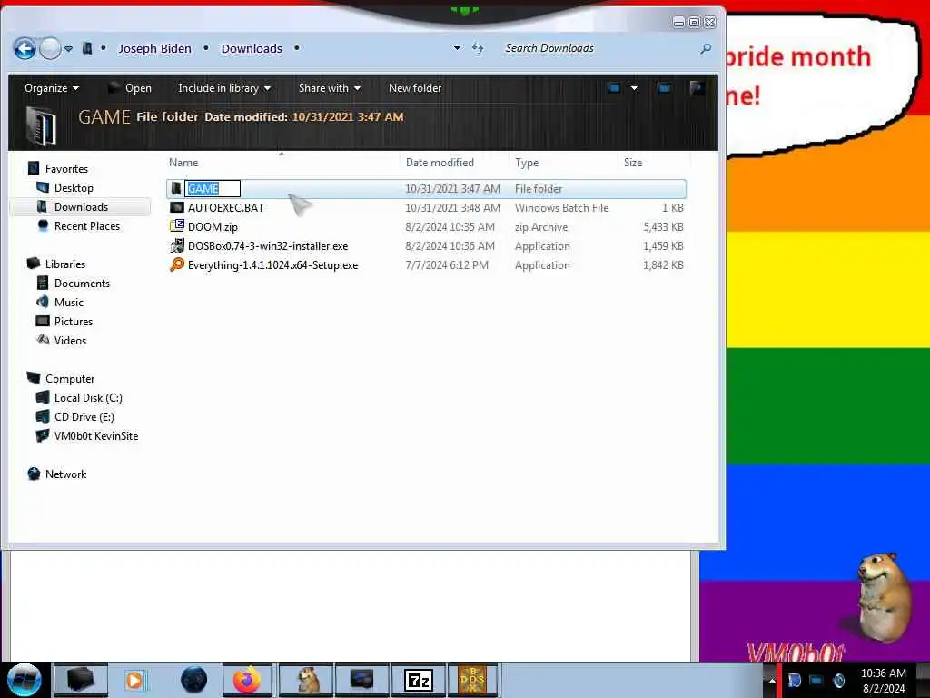This screenshot has width=930, height=698.
Task: Open the Organize menu
Action: coord(52,88)
